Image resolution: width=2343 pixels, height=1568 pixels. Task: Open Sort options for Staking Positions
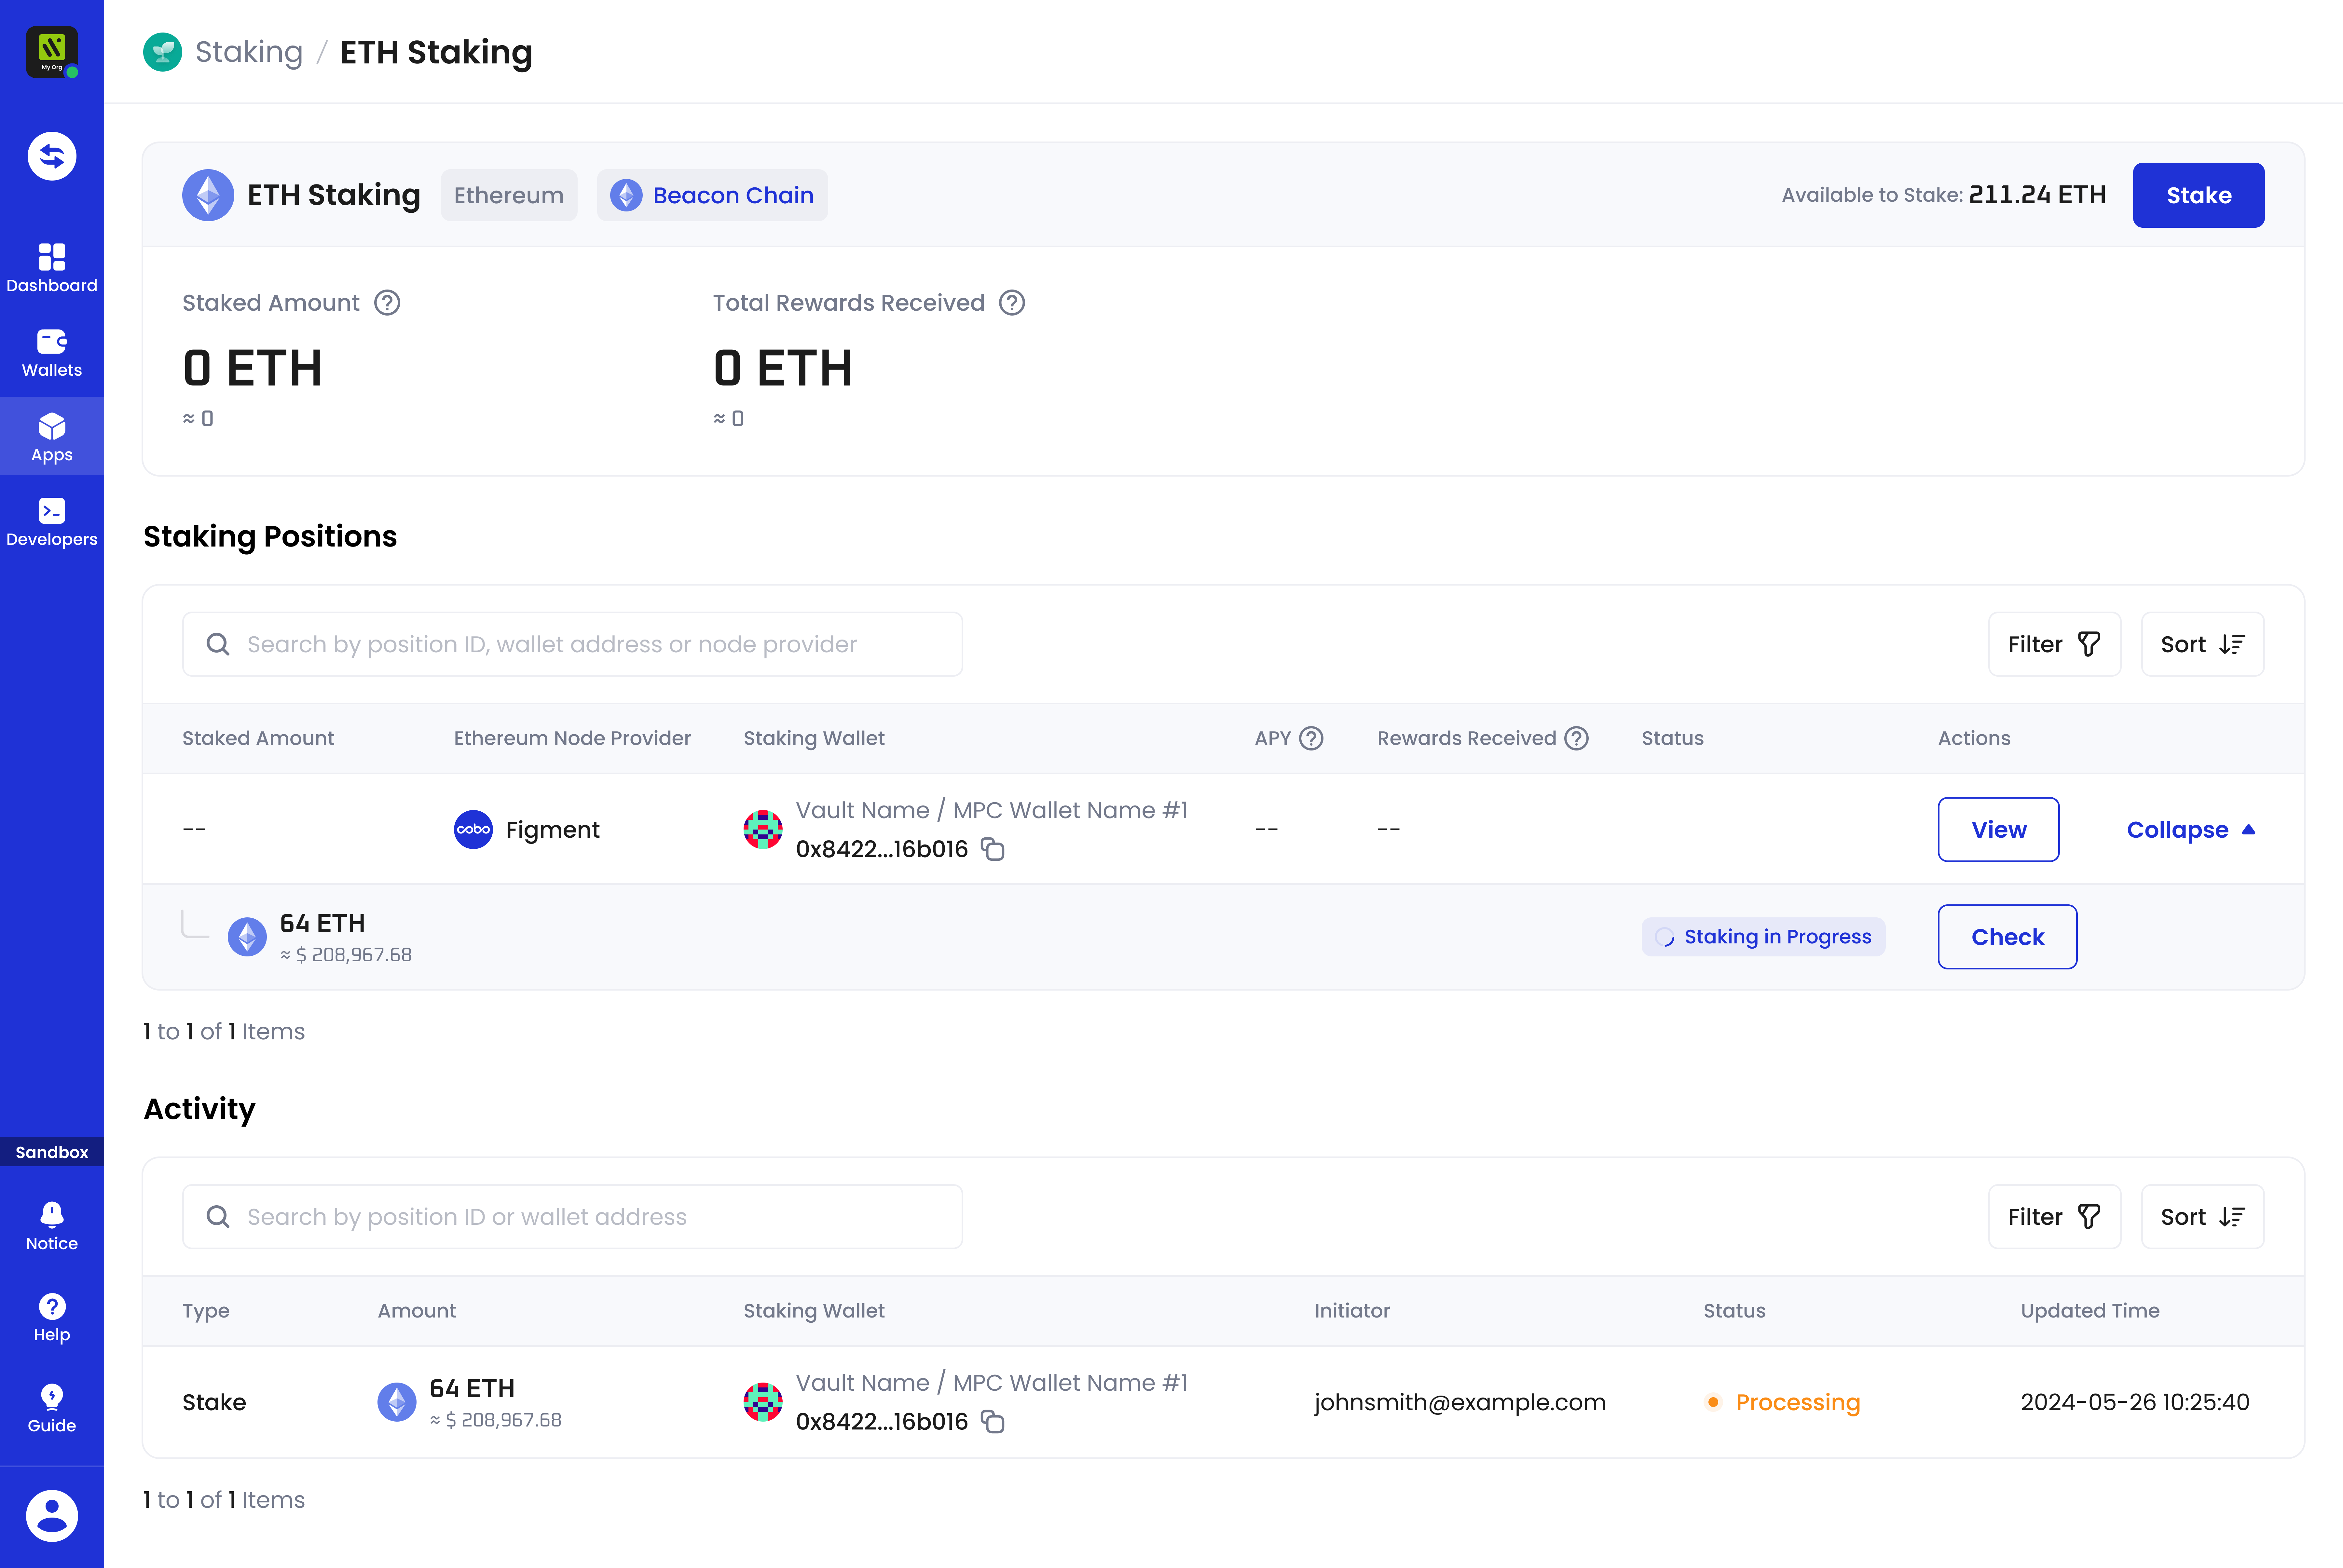(x=2202, y=644)
